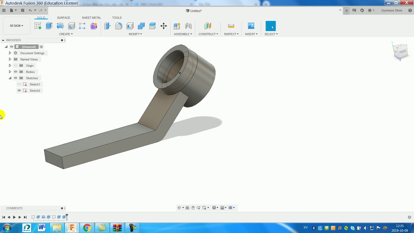Open the Help question mark icon
The width and height of the screenshot is (414, 233).
(x=410, y=10)
